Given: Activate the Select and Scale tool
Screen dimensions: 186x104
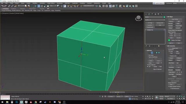Looking at the screenshot, I should (45, 6).
